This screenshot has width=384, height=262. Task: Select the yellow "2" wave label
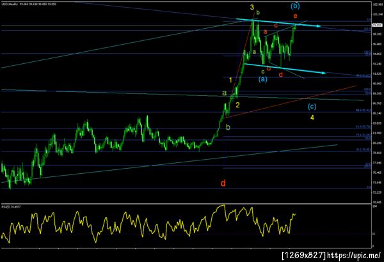237,105
